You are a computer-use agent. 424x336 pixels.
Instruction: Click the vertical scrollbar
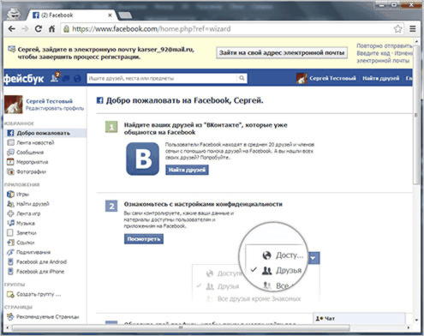tap(416, 114)
